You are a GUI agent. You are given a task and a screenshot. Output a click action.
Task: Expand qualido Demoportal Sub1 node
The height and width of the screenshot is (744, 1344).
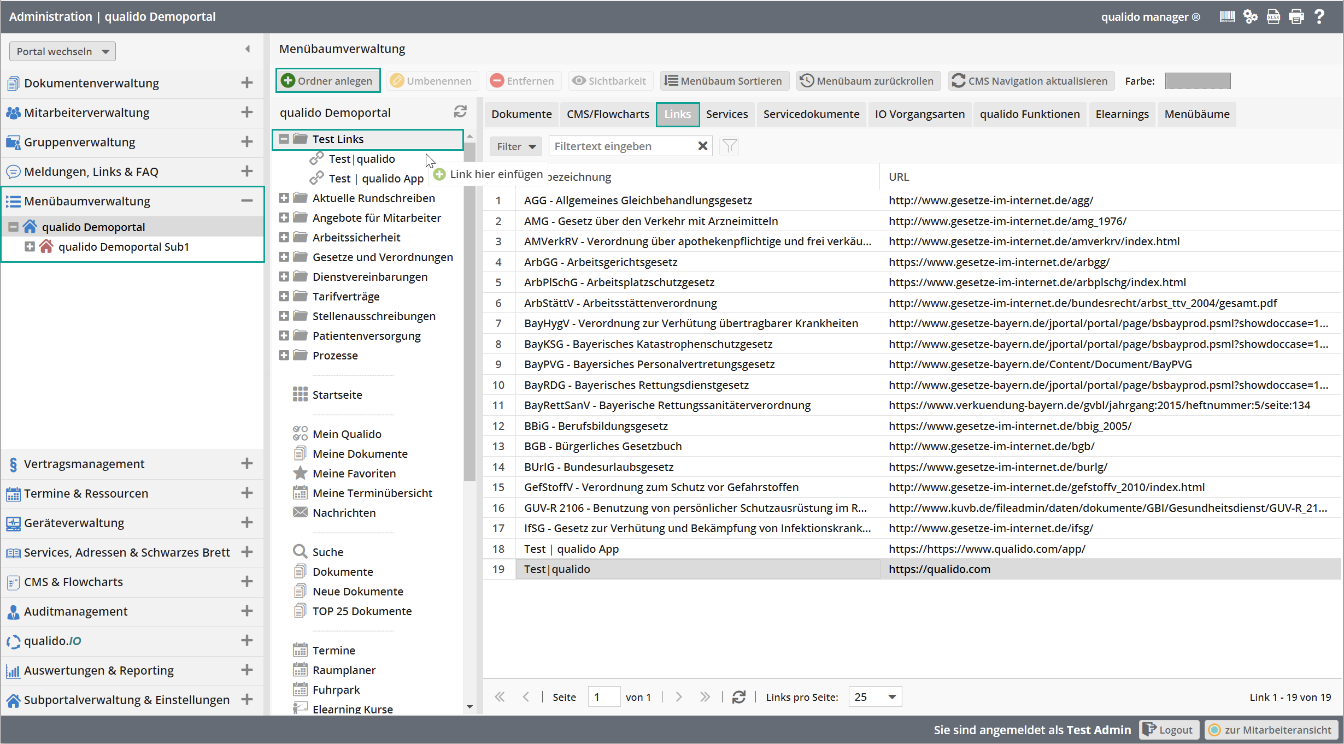tap(30, 246)
